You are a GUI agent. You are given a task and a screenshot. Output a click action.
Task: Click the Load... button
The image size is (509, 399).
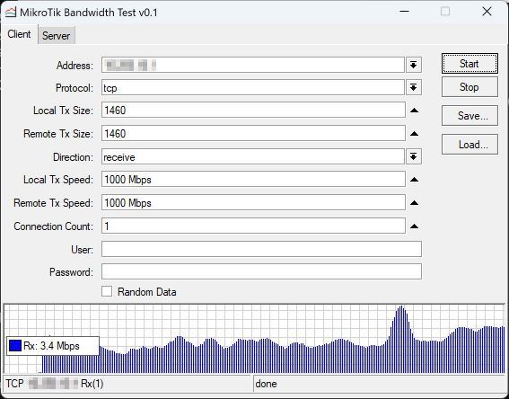470,145
